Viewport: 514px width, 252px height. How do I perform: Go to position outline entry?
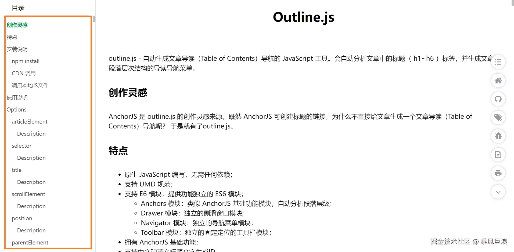click(x=22, y=218)
